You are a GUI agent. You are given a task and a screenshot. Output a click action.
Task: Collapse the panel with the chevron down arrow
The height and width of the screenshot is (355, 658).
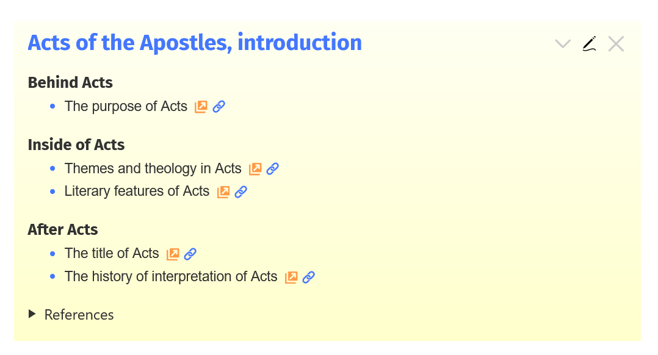pyautogui.click(x=562, y=44)
